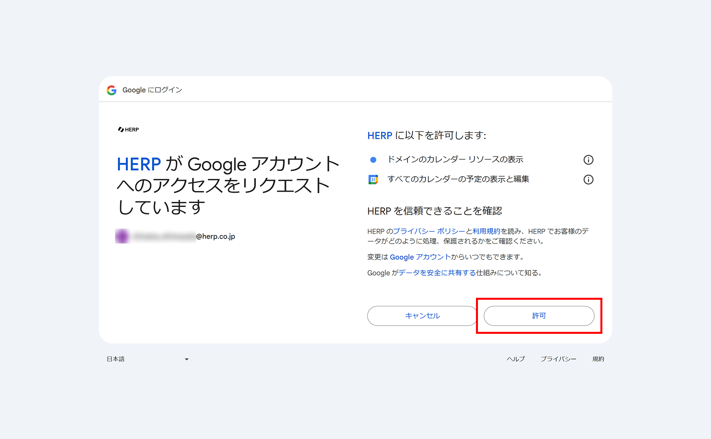Open info icon for すべてのカレンダーの予定の表示と編集
This screenshot has height=439, width=711.
pos(588,179)
